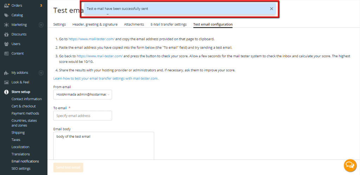Open Header, greeting & signature tab

(95, 24)
